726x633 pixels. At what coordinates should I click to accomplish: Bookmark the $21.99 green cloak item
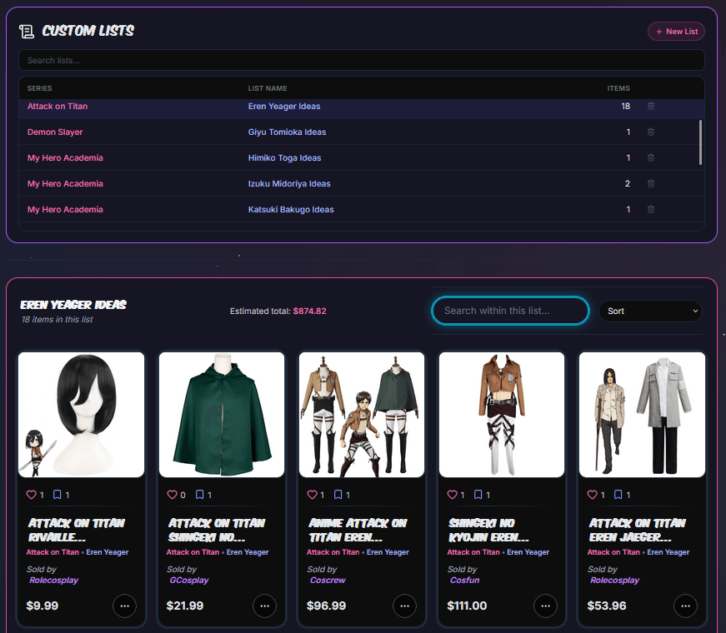point(199,495)
